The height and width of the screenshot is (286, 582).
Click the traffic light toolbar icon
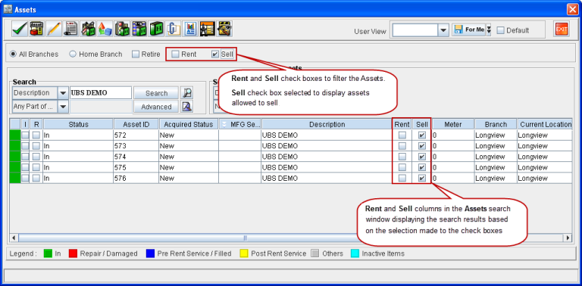tap(123, 29)
